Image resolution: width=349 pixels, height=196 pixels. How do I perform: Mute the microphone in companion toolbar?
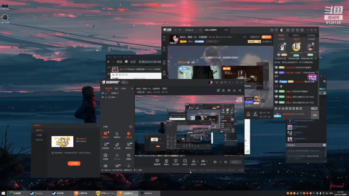click(194, 162)
